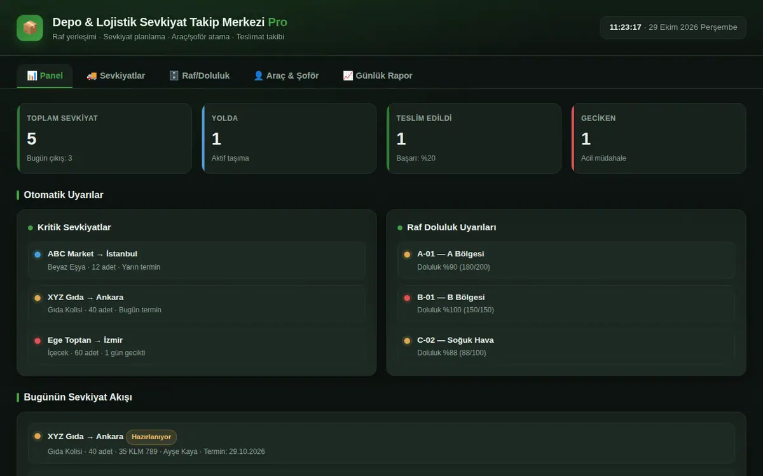
Task: Click "Doluluk %90 (180/200)" text
Action: coord(453,267)
